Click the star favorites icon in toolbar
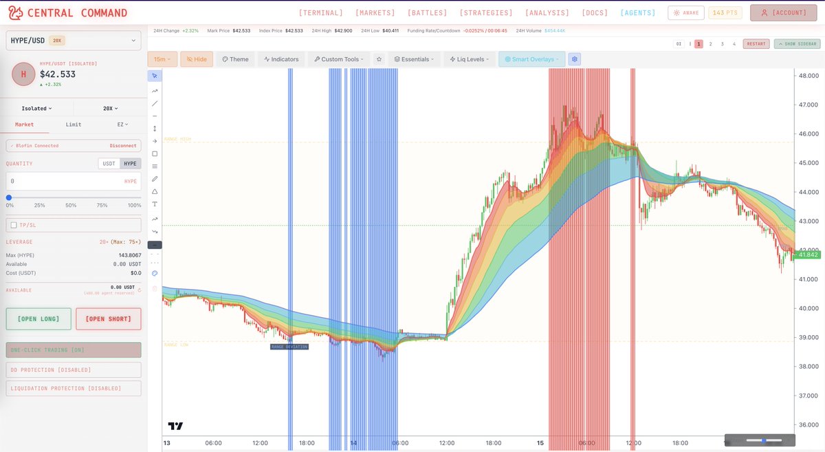Screen dimensions: 825x452 pyautogui.click(x=378, y=59)
